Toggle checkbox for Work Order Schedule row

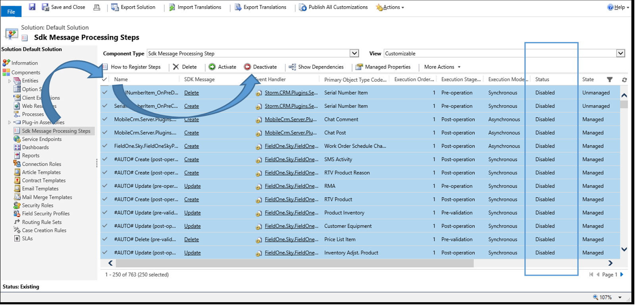105,146
